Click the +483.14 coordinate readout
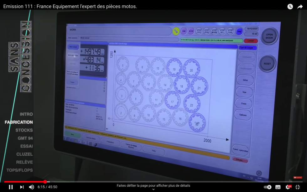307x192 pixels. (x=93, y=60)
